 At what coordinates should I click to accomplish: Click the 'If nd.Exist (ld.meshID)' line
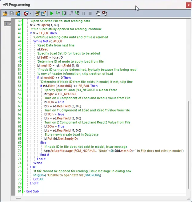pyautogui.click(x=69, y=86)
